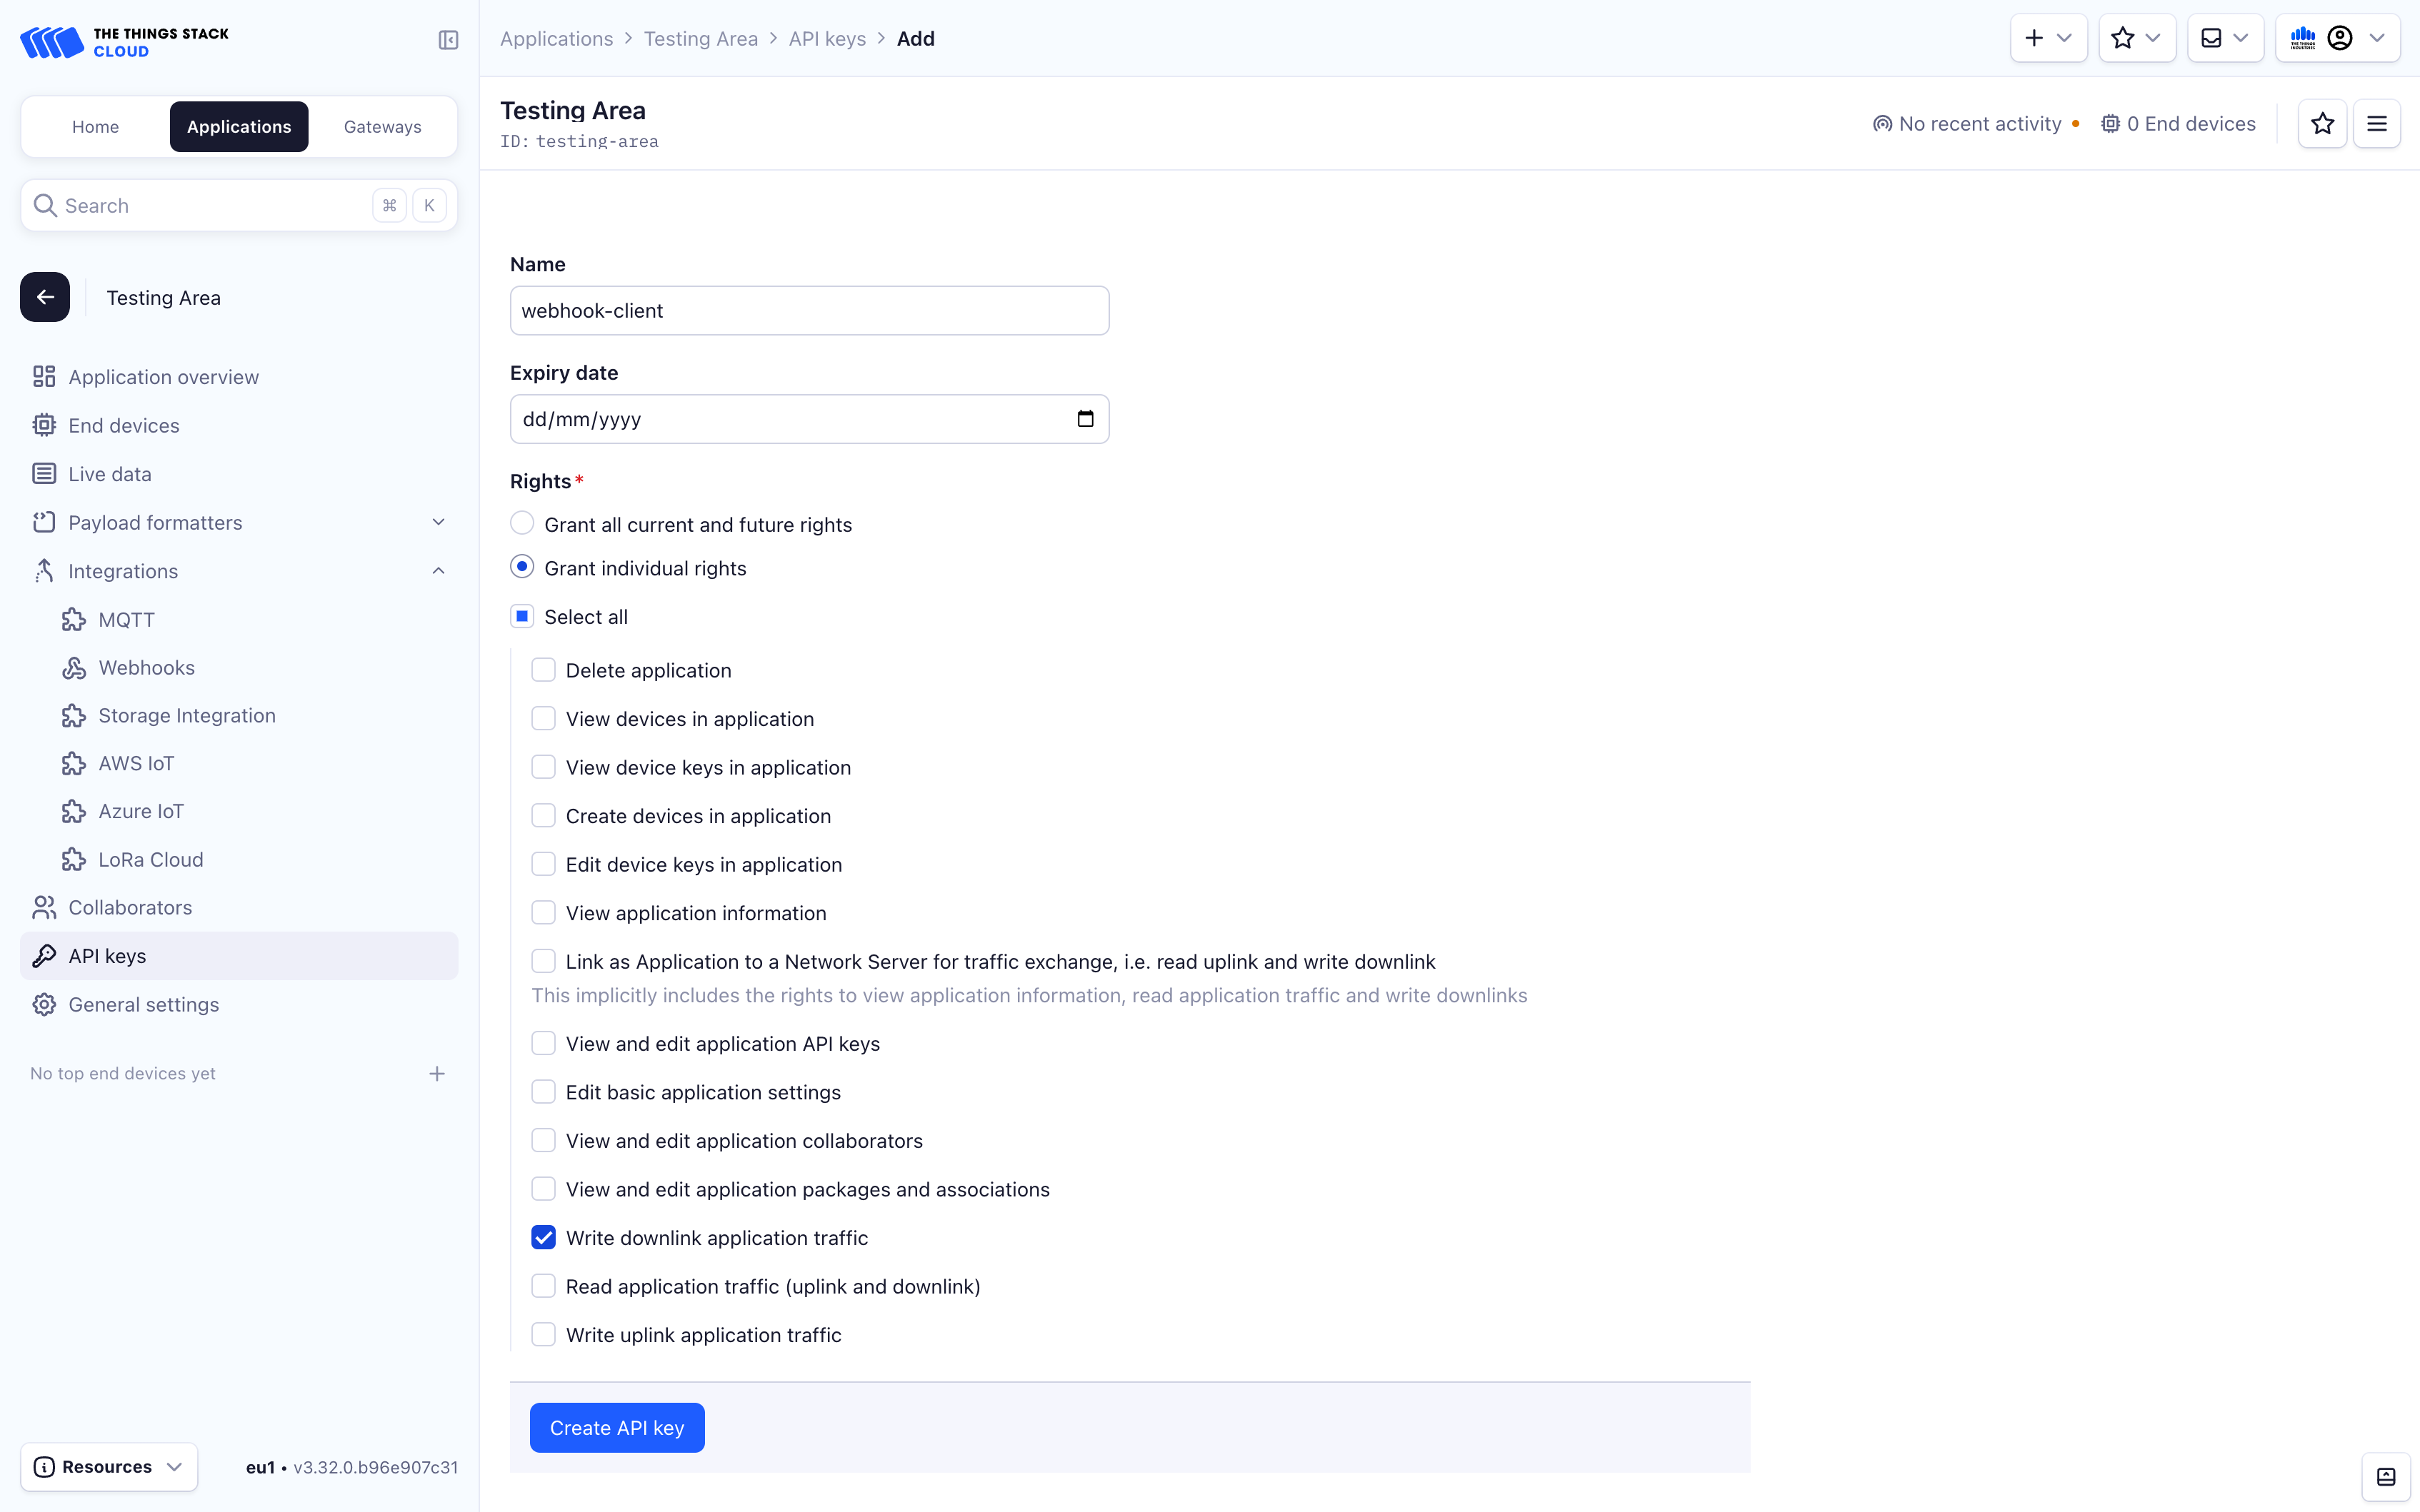Collapse the sidebar panel
Image resolution: width=2420 pixels, height=1512 pixels.
(x=447, y=40)
